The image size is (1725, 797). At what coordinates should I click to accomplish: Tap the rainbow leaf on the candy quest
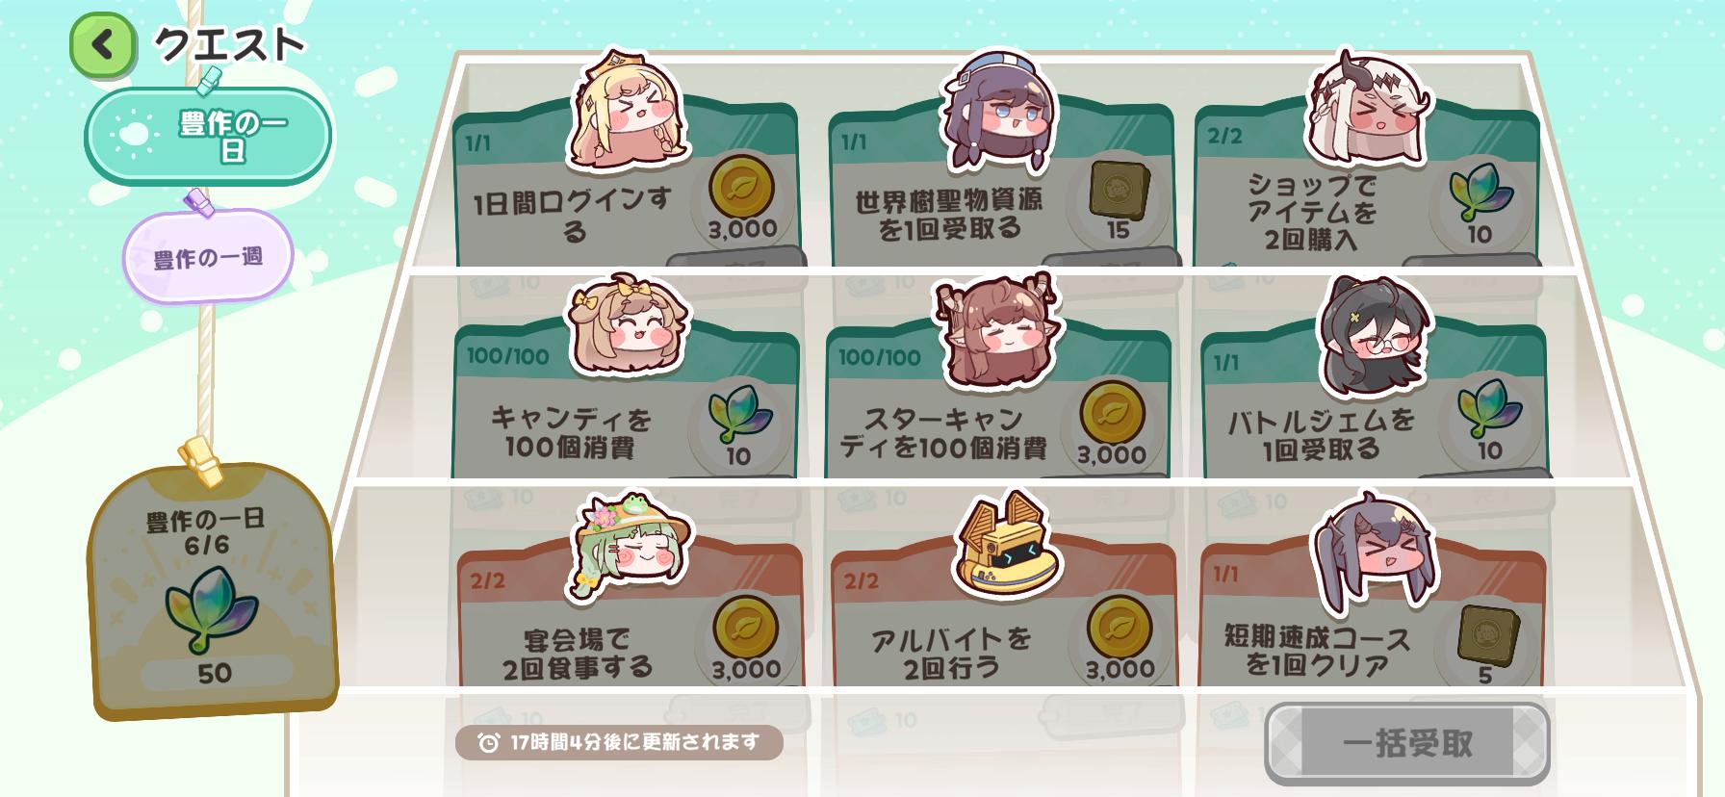[738, 414]
